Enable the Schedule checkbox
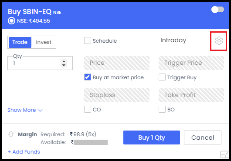The image size is (231, 161). tap(88, 40)
